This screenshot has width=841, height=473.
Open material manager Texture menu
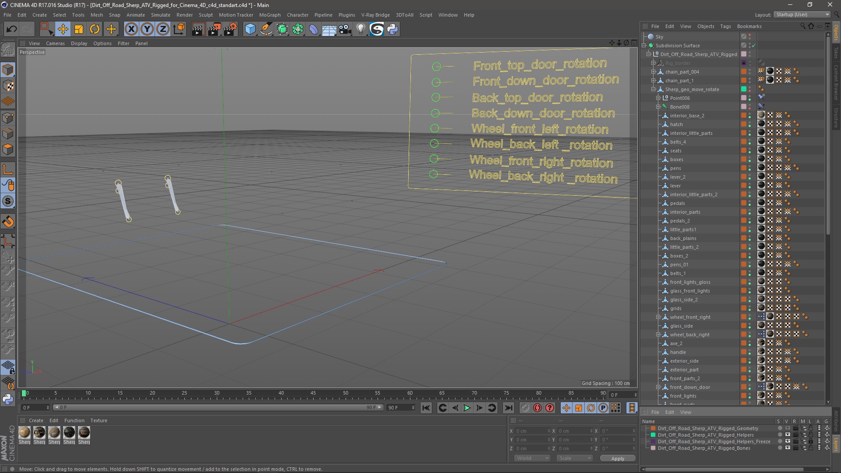point(99,420)
